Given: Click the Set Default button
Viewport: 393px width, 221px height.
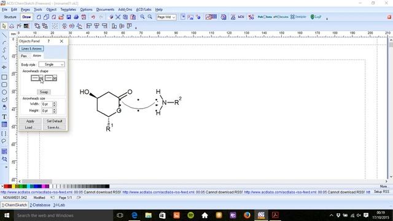Looking at the screenshot, I should [x=55, y=121].
